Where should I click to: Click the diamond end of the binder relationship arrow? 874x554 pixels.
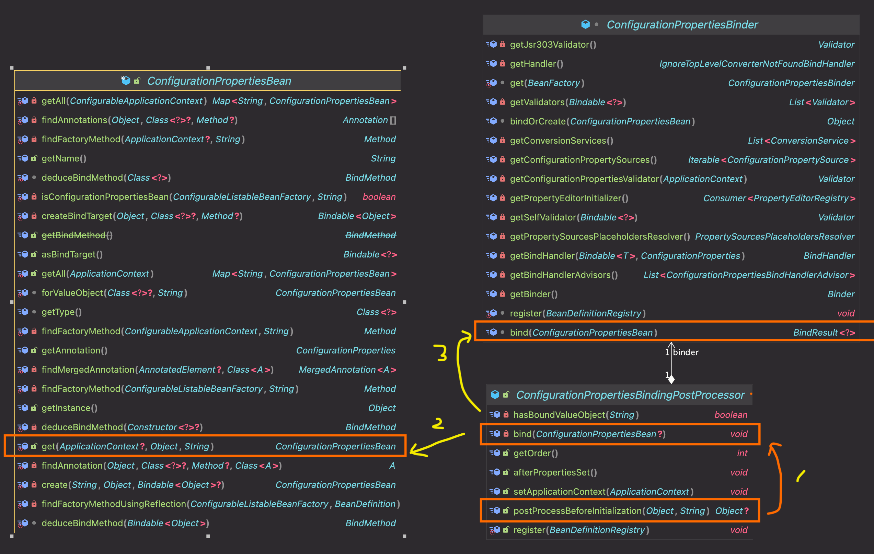tap(671, 379)
